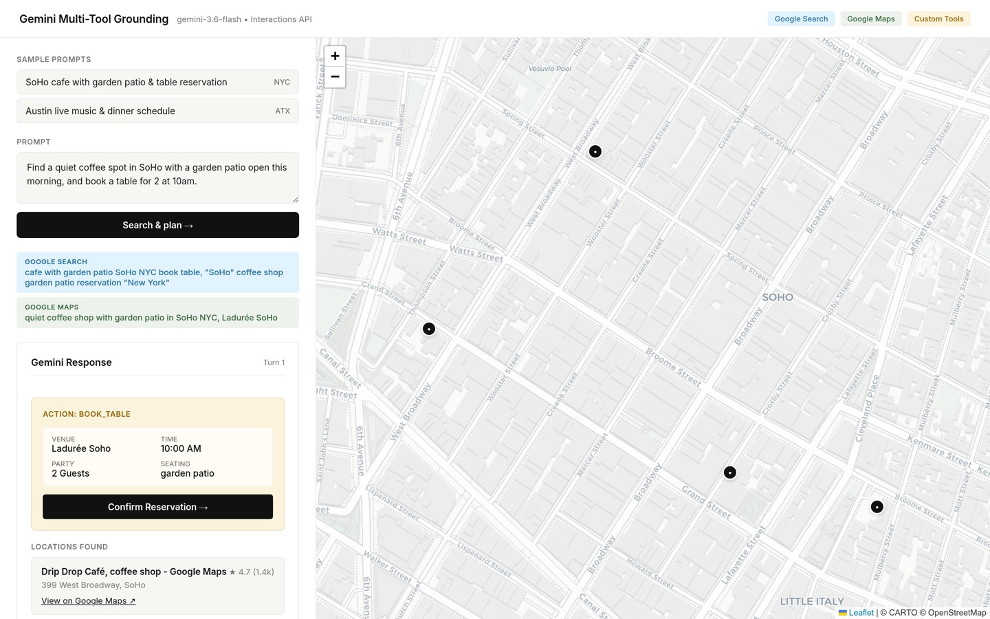This screenshot has width=990, height=619.
Task: Select map marker near Thompson Street and Grand Street
Action: pyautogui.click(x=429, y=329)
